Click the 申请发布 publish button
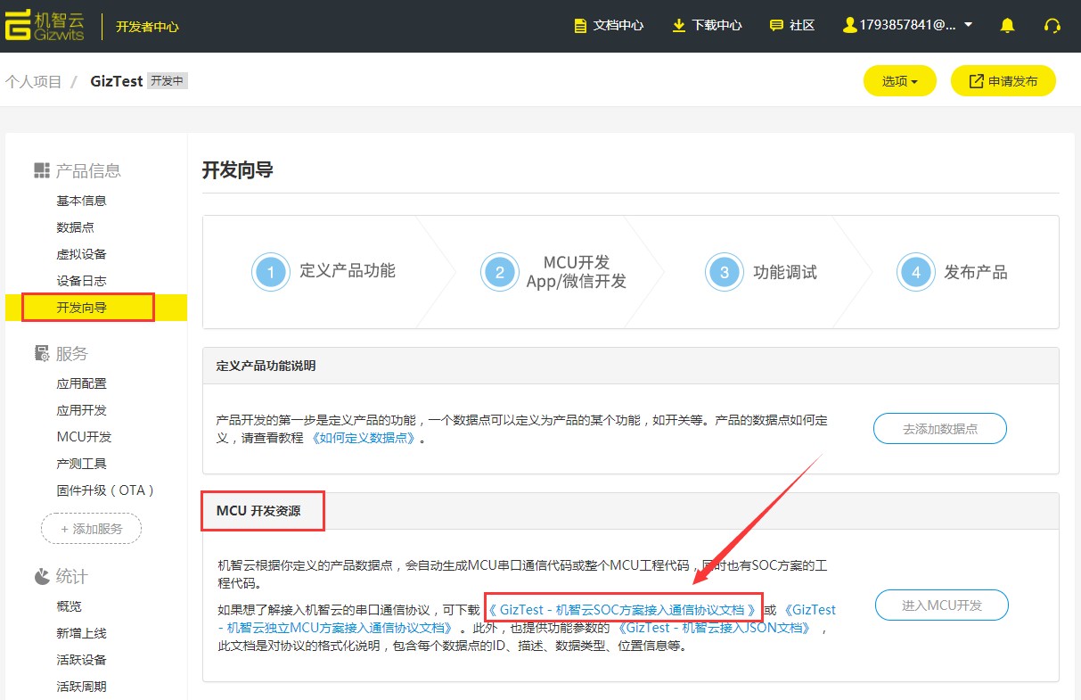Screen dimensions: 1081x700 [1003, 80]
